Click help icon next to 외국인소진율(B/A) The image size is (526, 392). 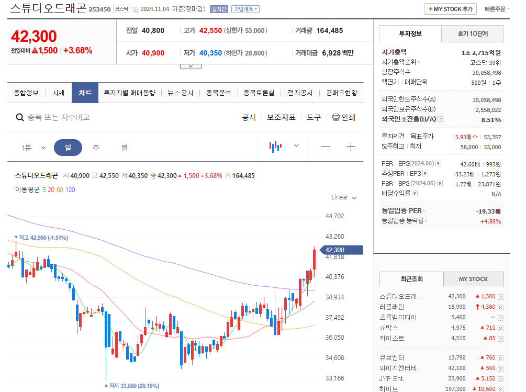point(441,119)
